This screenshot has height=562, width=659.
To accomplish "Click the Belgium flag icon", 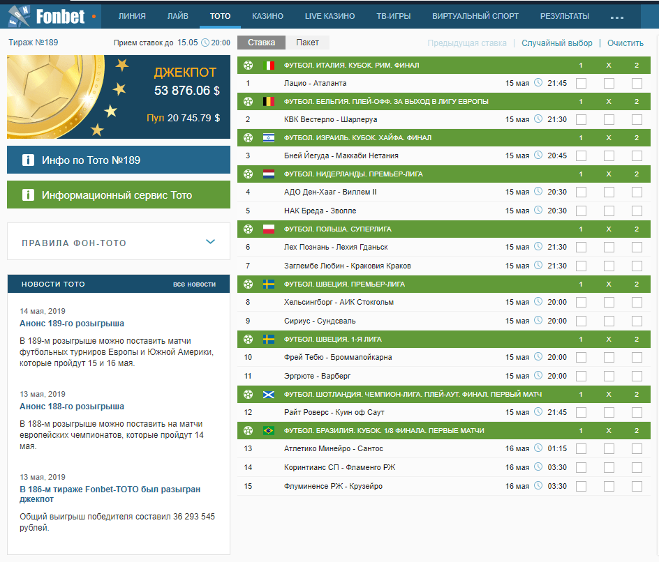I will coord(269,101).
